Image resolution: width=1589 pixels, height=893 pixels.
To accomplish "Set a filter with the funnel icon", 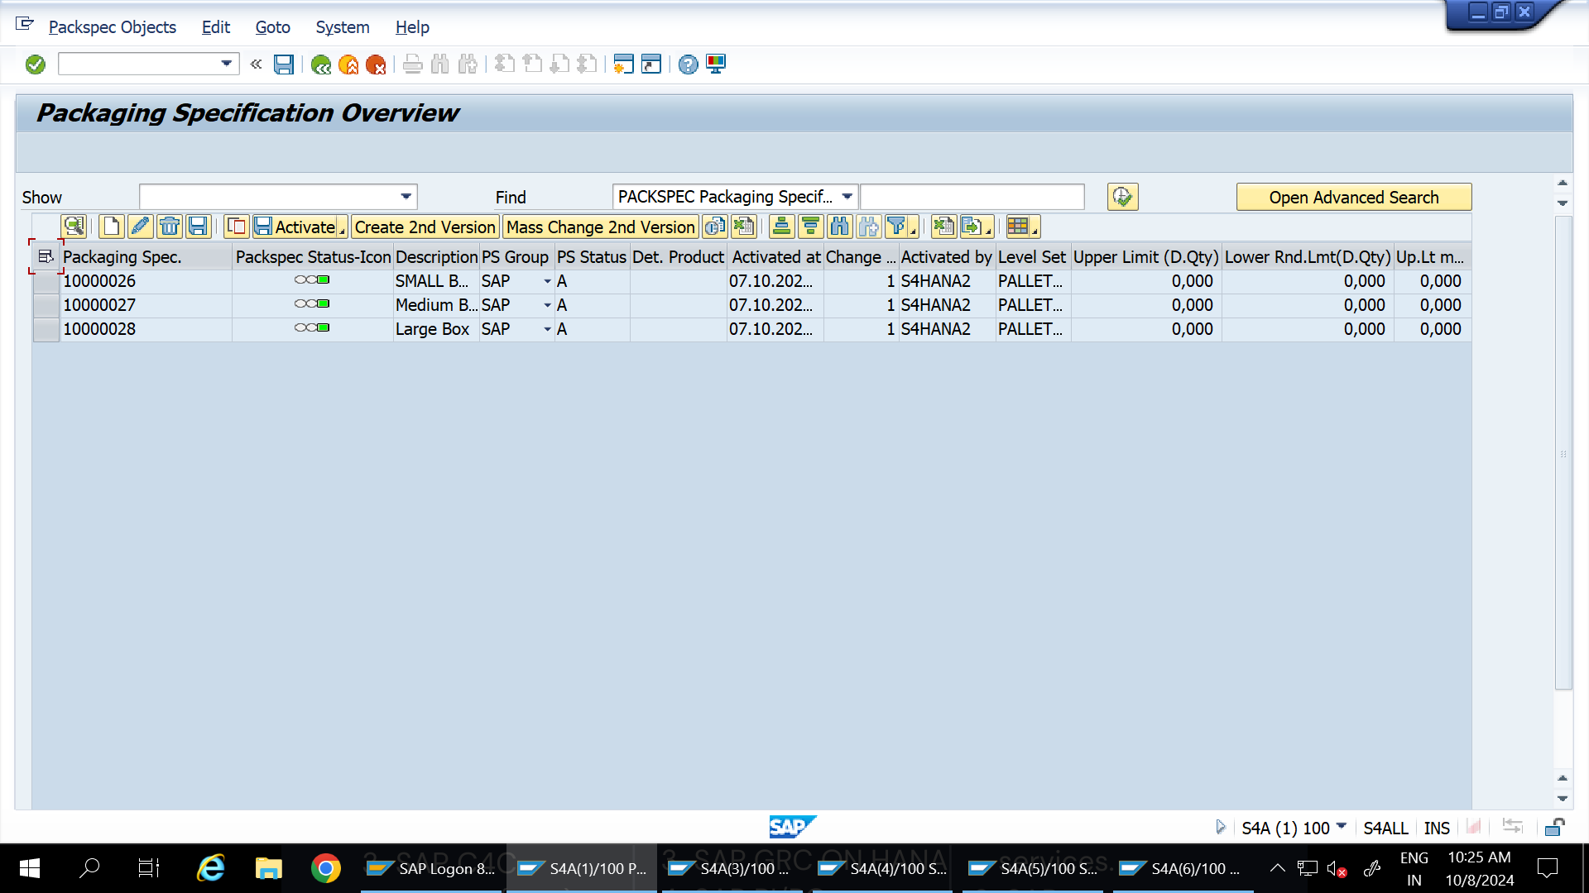I will click(897, 227).
